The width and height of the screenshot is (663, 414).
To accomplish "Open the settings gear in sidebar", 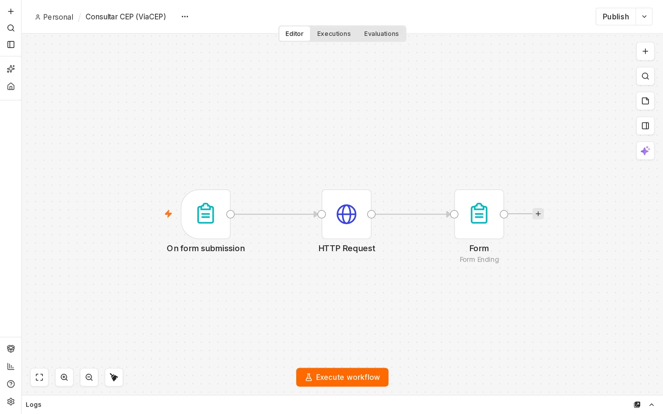I will [11, 402].
